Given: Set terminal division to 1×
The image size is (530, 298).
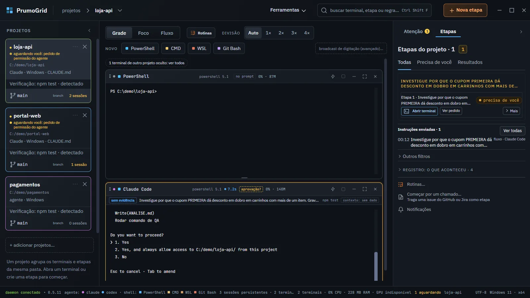Looking at the screenshot, I should pos(268,33).
